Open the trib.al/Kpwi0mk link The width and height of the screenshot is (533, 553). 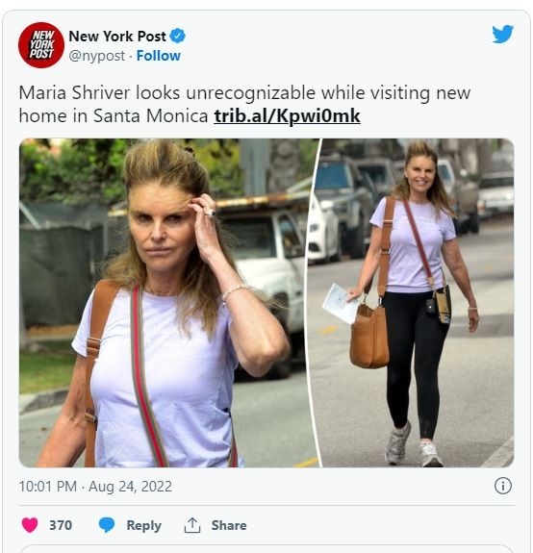287,116
